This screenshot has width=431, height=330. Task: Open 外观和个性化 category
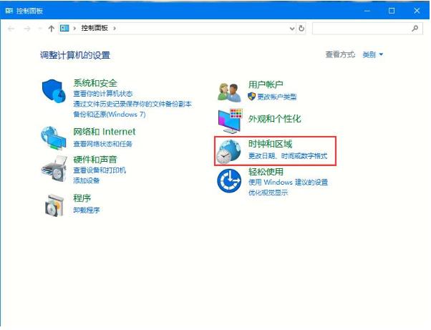275,119
